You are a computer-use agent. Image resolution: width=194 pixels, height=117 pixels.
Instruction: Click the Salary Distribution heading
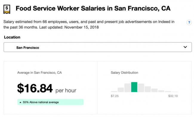tap(124, 73)
